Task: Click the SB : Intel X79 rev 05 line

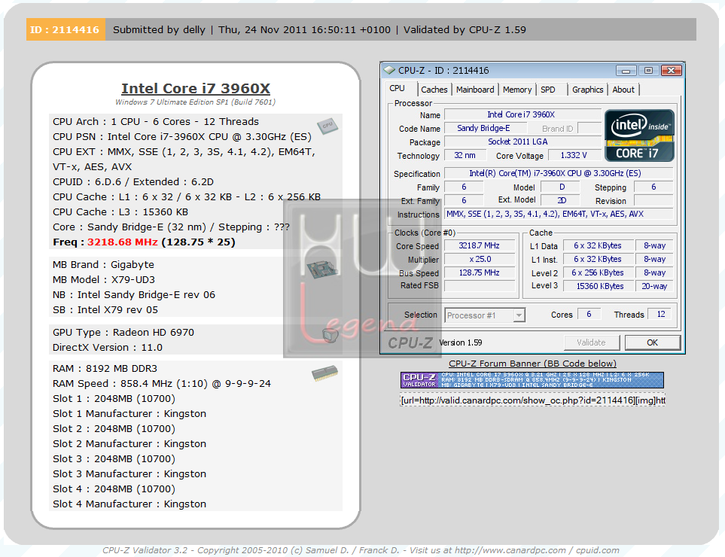Action: [105, 309]
